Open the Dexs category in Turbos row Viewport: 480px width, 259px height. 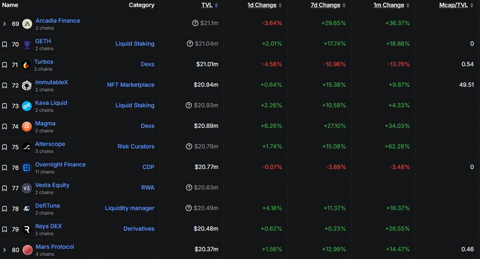148,64
